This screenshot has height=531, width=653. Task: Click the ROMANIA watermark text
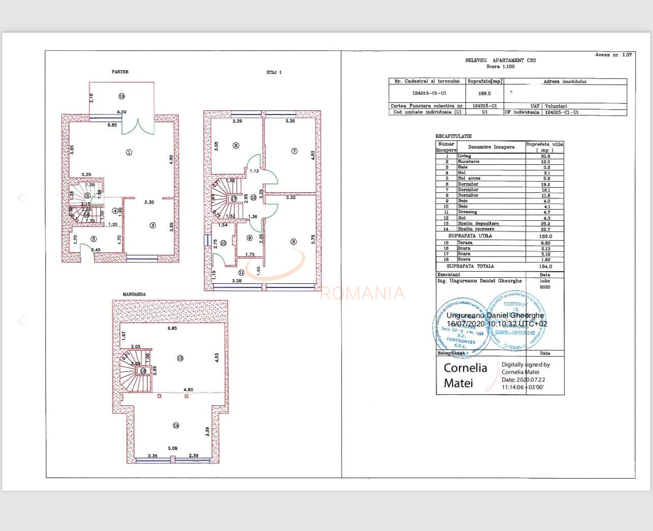363,293
